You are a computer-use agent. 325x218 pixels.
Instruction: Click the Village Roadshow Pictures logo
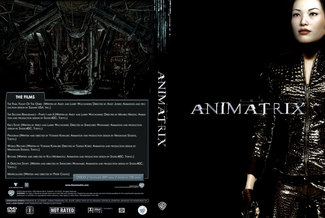click(x=16, y=185)
